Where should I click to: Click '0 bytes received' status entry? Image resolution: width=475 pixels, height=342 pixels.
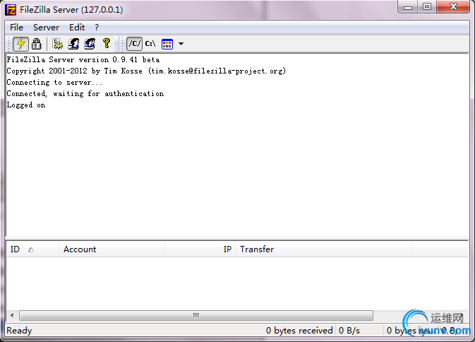pyautogui.click(x=299, y=331)
